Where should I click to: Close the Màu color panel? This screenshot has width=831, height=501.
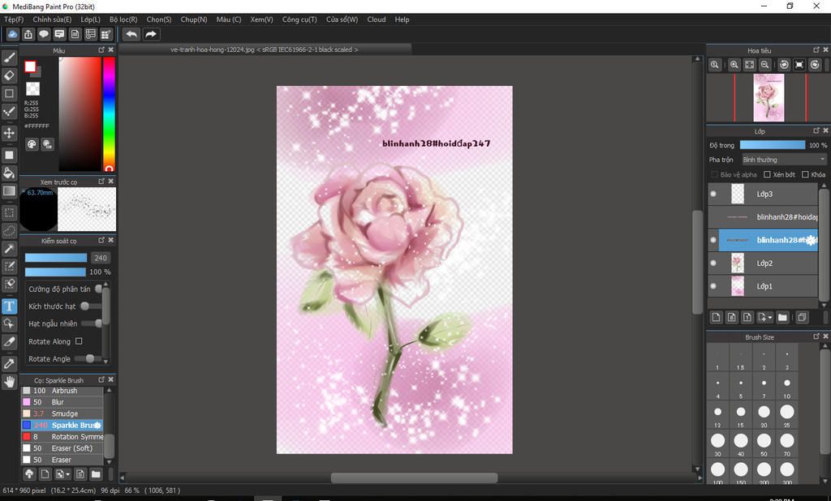(x=110, y=49)
